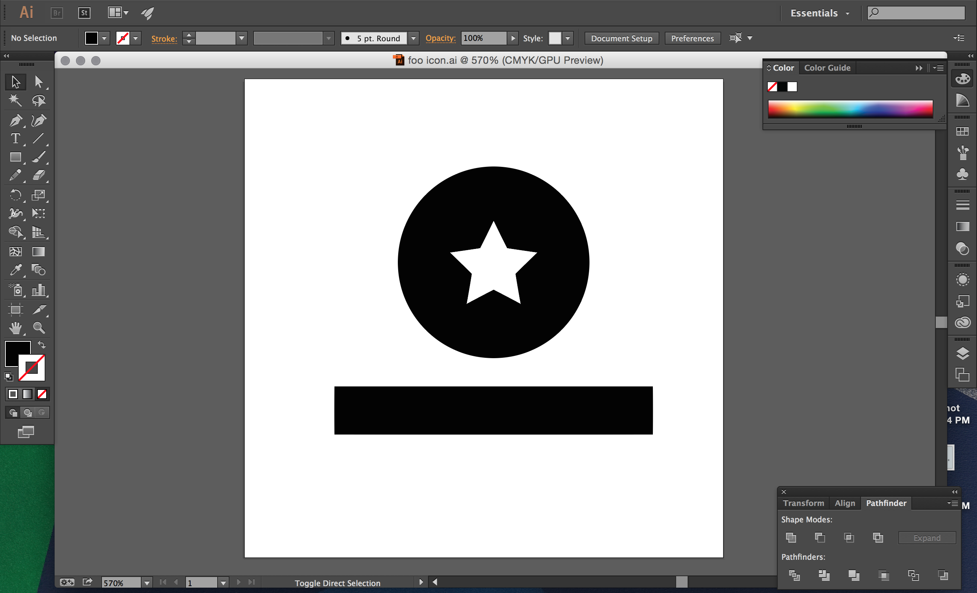Select the Line Segment tool

(x=39, y=139)
